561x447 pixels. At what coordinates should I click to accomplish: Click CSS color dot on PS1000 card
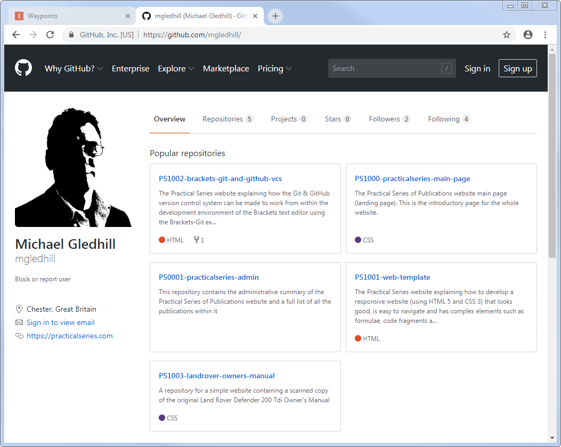click(358, 240)
